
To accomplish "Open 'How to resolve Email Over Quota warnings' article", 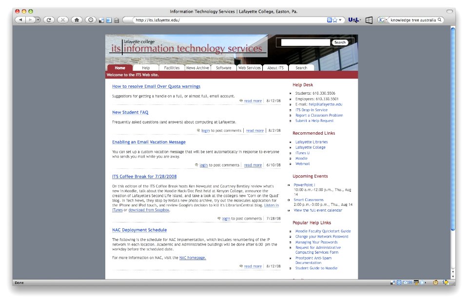I will (x=156, y=86).
